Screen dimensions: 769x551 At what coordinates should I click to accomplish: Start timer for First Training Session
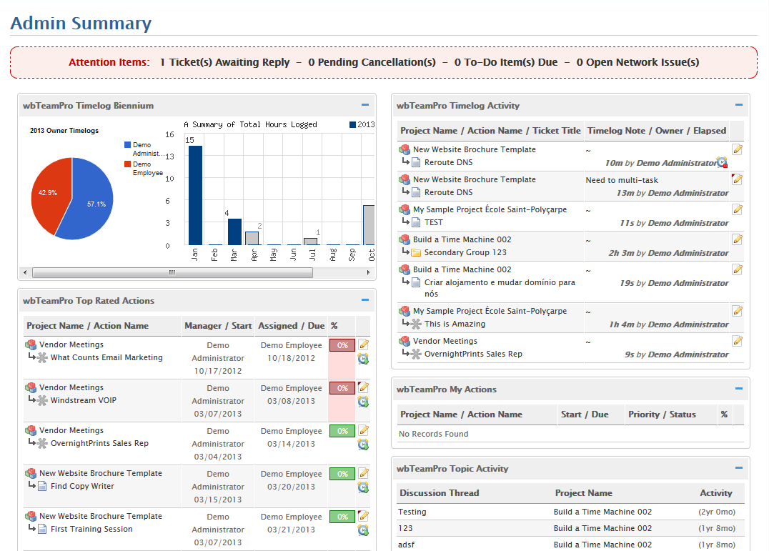363,530
